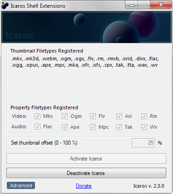This screenshot has width=173, height=194.
Task: Click the Icaros banner image
Action: pos(86,27)
